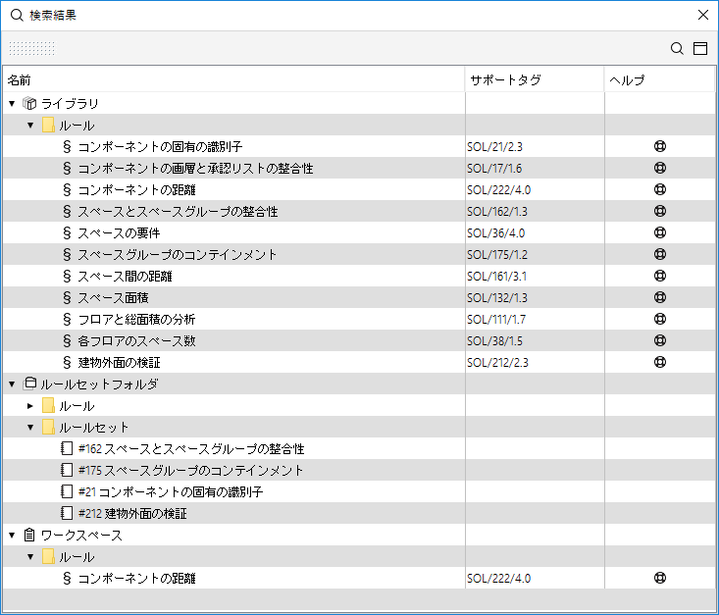
Task: Click the 検索結果 title text
Action: click(53, 15)
